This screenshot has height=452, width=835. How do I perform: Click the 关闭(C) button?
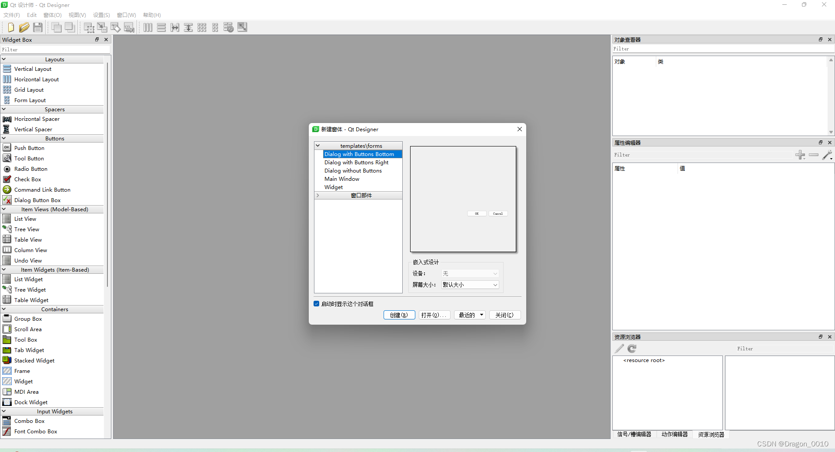coord(505,315)
